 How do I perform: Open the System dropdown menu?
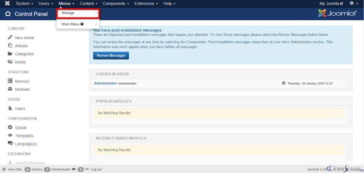pyautogui.click(x=25, y=4)
